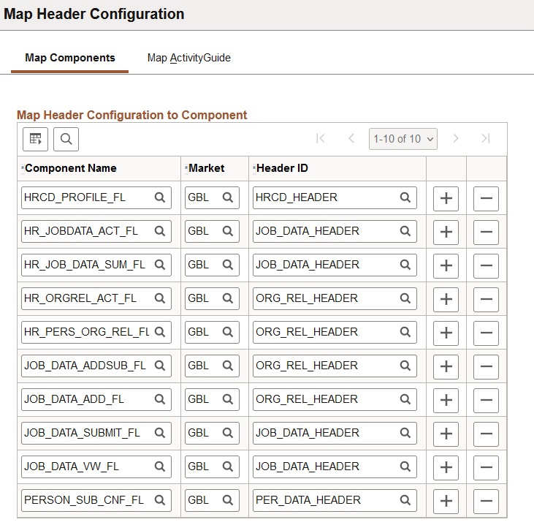Delete the HR_JOBDATA_ACT_FL row
534x525 pixels.
486,233
